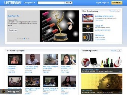Click the Search button
The width and height of the screenshot is (127, 95).
[x=69, y=3]
